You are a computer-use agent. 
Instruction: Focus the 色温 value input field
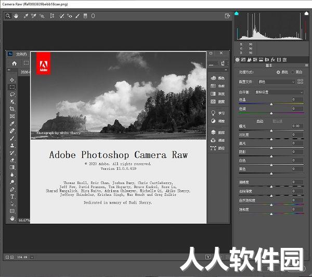297,99
